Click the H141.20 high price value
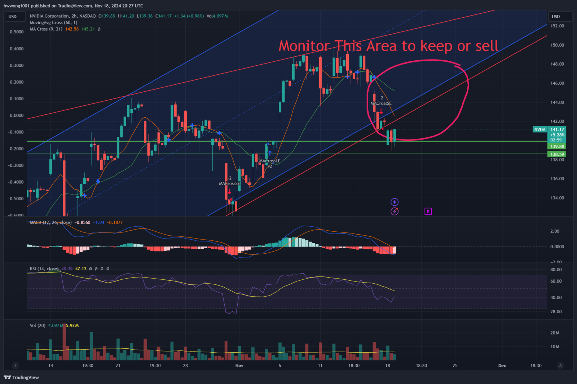 [126, 16]
